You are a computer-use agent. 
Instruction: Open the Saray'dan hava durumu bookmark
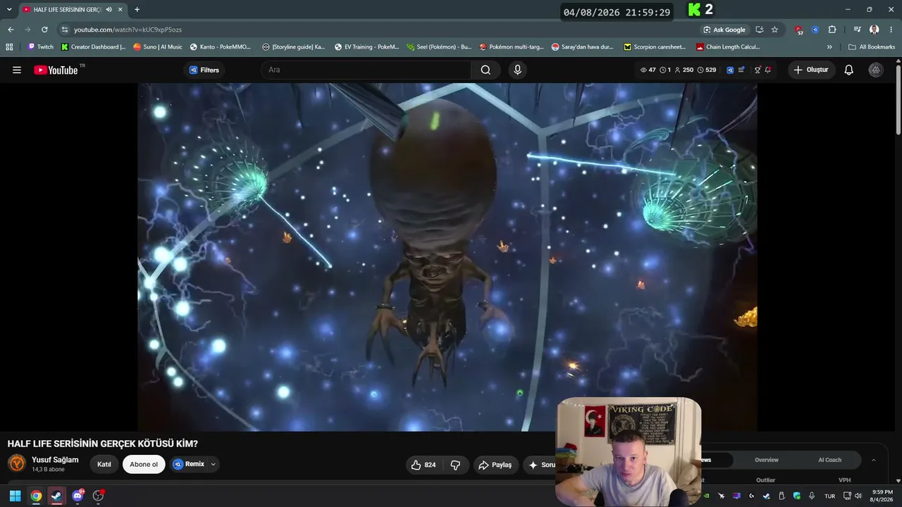click(x=583, y=47)
